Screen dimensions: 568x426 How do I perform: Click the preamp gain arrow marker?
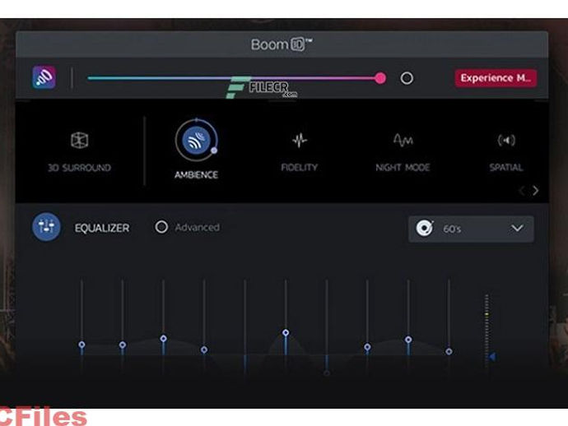pyautogui.click(x=492, y=357)
